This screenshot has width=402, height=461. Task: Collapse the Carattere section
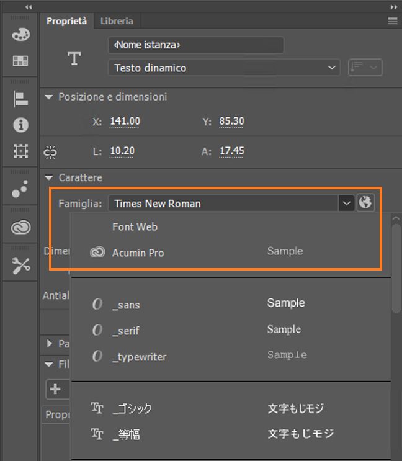(x=49, y=177)
